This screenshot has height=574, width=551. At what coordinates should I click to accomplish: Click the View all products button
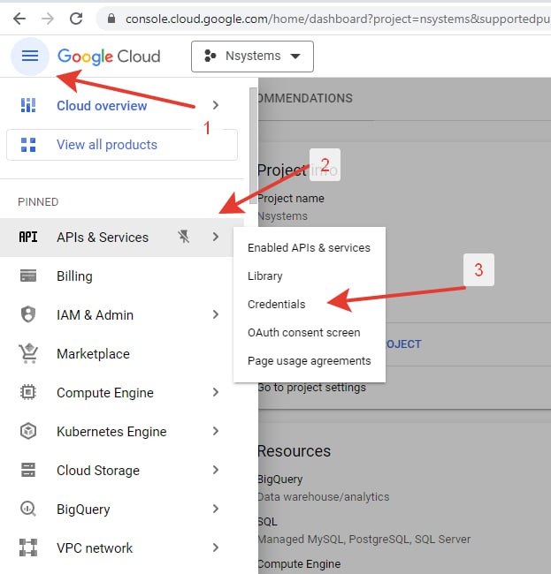[x=122, y=145]
